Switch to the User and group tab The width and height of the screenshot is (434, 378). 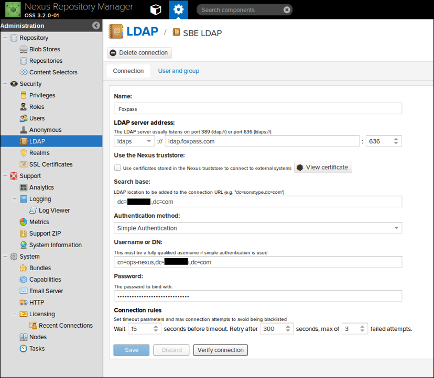tap(179, 71)
